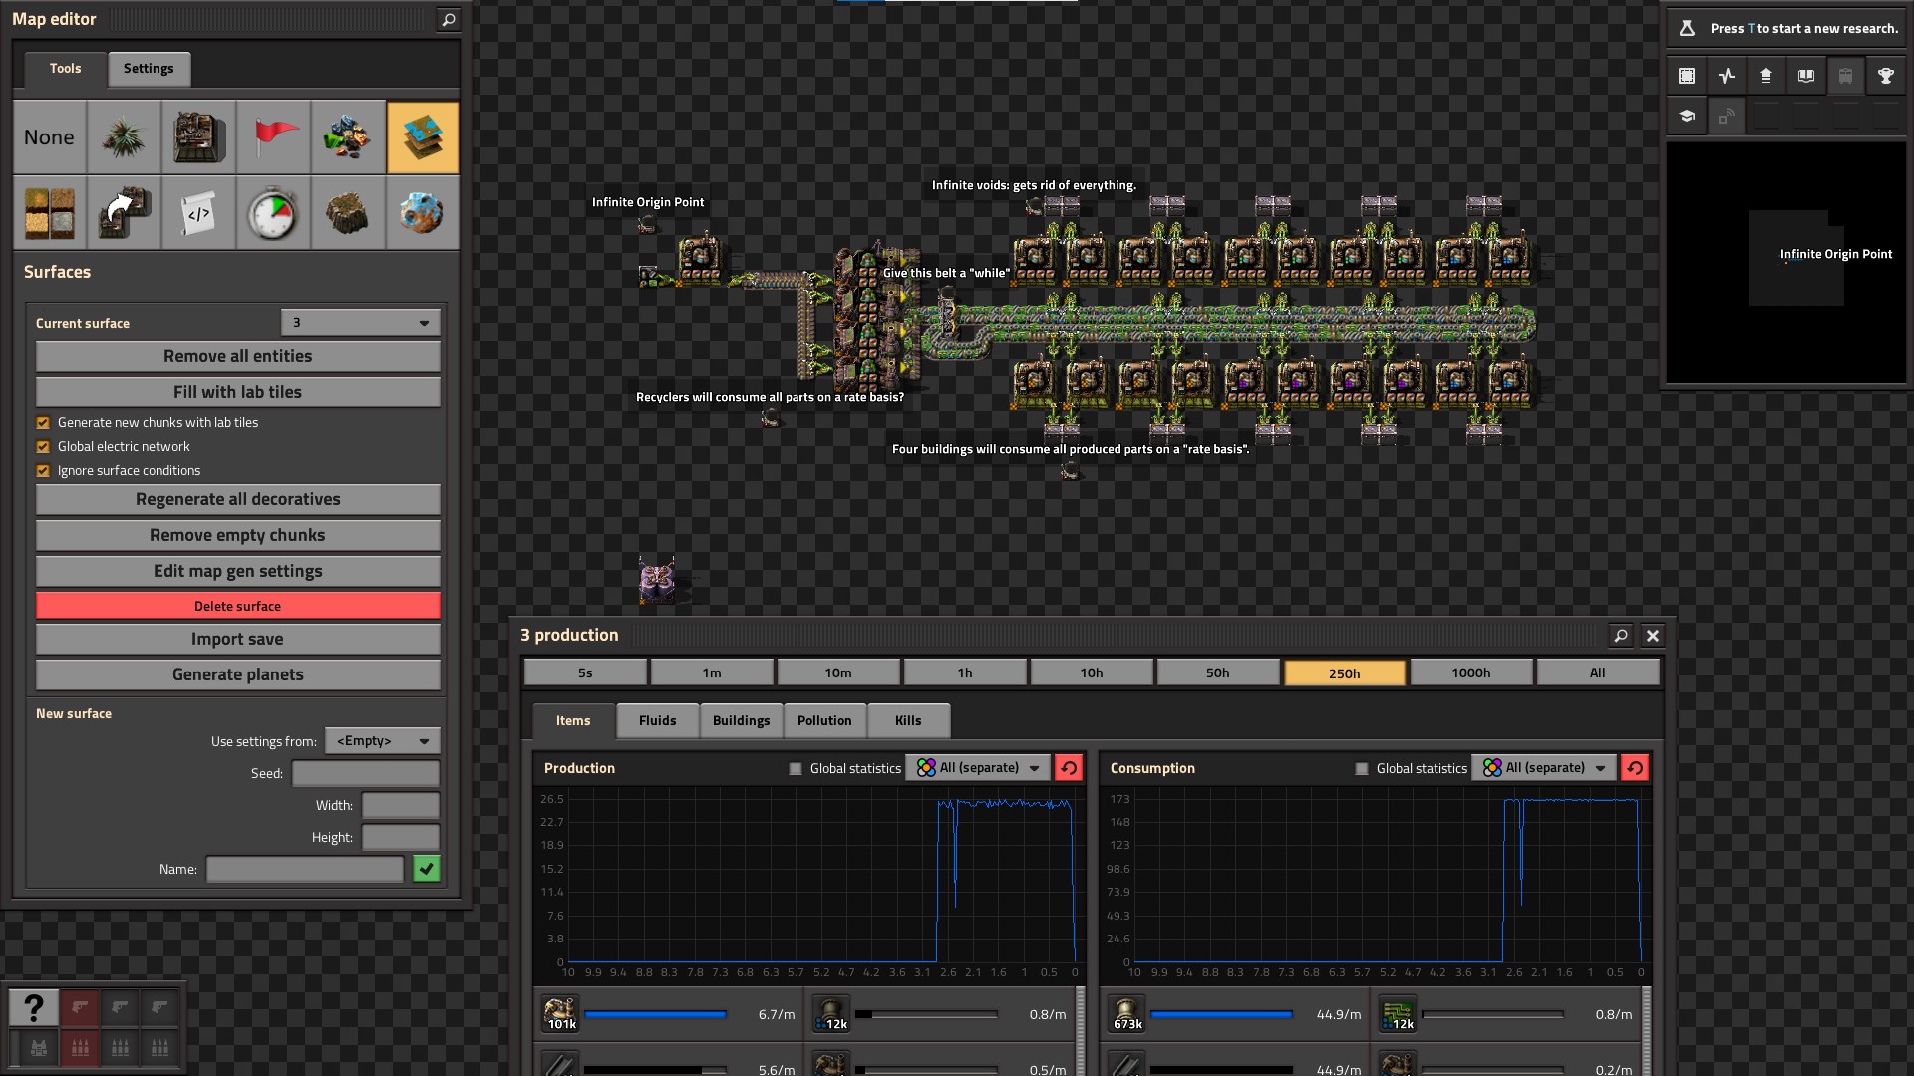This screenshot has height=1076, width=1914.
Task: Select the red flag forces tool
Action: click(273, 137)
